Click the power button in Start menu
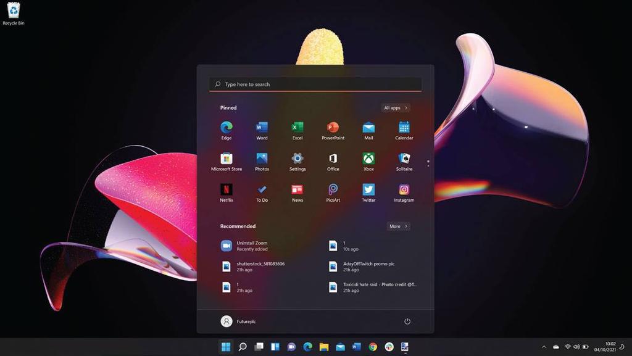 click(407, 321)
